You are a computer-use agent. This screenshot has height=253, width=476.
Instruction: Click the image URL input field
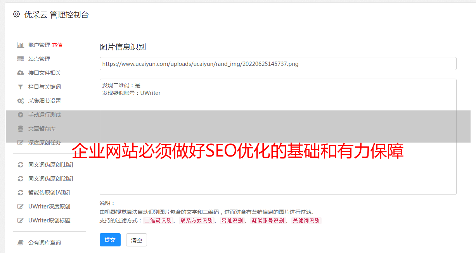(x=278, y=64)
